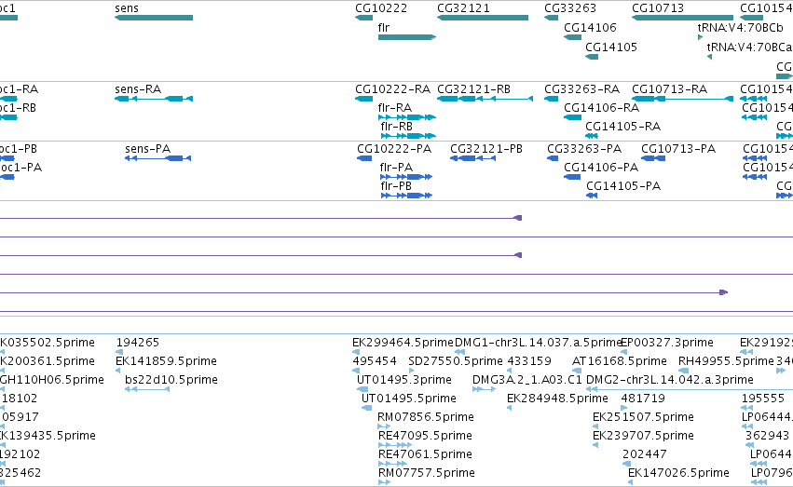The height and width of the screenshot is (487, 793).
Task: Select the flr-PA protein glyph
Action: (x=406, y=177)
